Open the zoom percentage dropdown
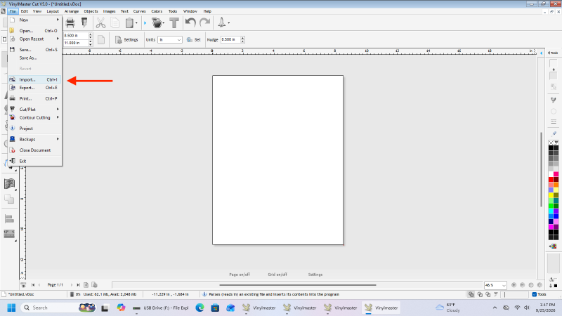This screenshot has height=316, width=562. [504, 285]
